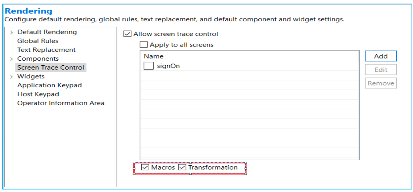Select Host Keypad in the tree
413x192 pixels.
point(38,94)
